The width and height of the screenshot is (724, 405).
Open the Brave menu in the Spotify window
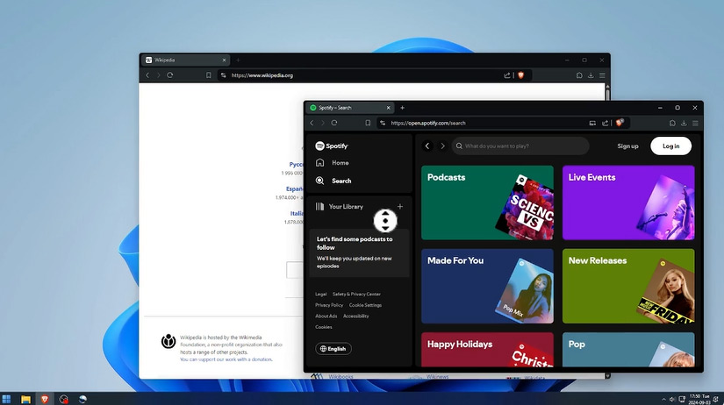pos(695,123)
